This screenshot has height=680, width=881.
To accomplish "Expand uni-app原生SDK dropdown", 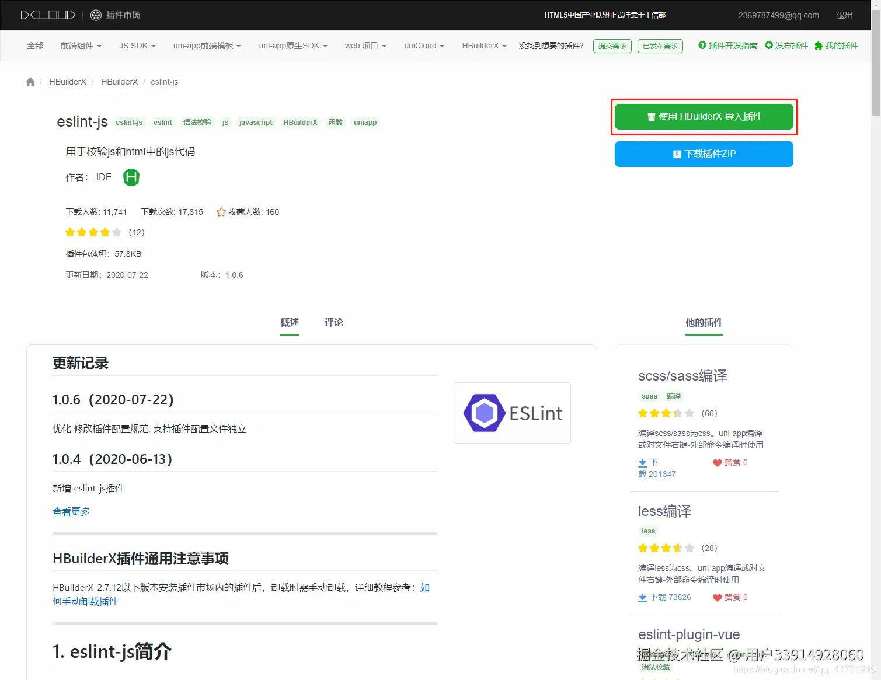I will (293, 46).
